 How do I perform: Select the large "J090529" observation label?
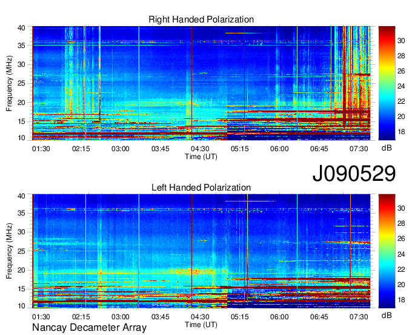tap(354, 173)
